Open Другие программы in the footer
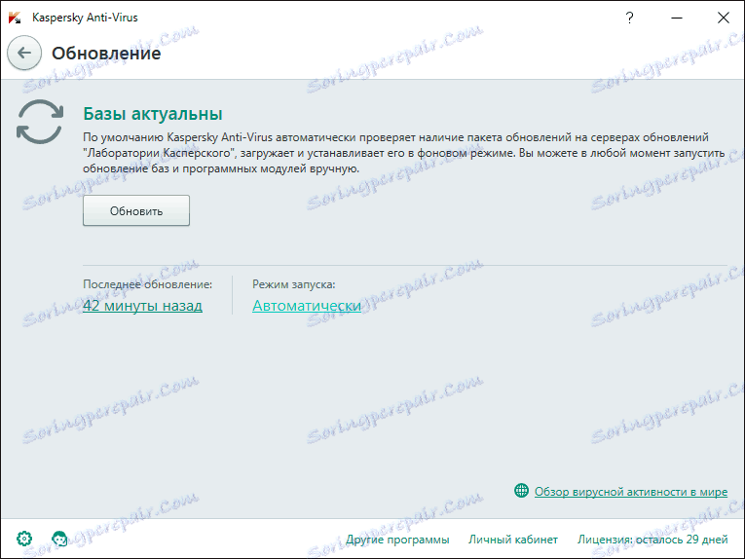745x559 pixels. point(397,540)
